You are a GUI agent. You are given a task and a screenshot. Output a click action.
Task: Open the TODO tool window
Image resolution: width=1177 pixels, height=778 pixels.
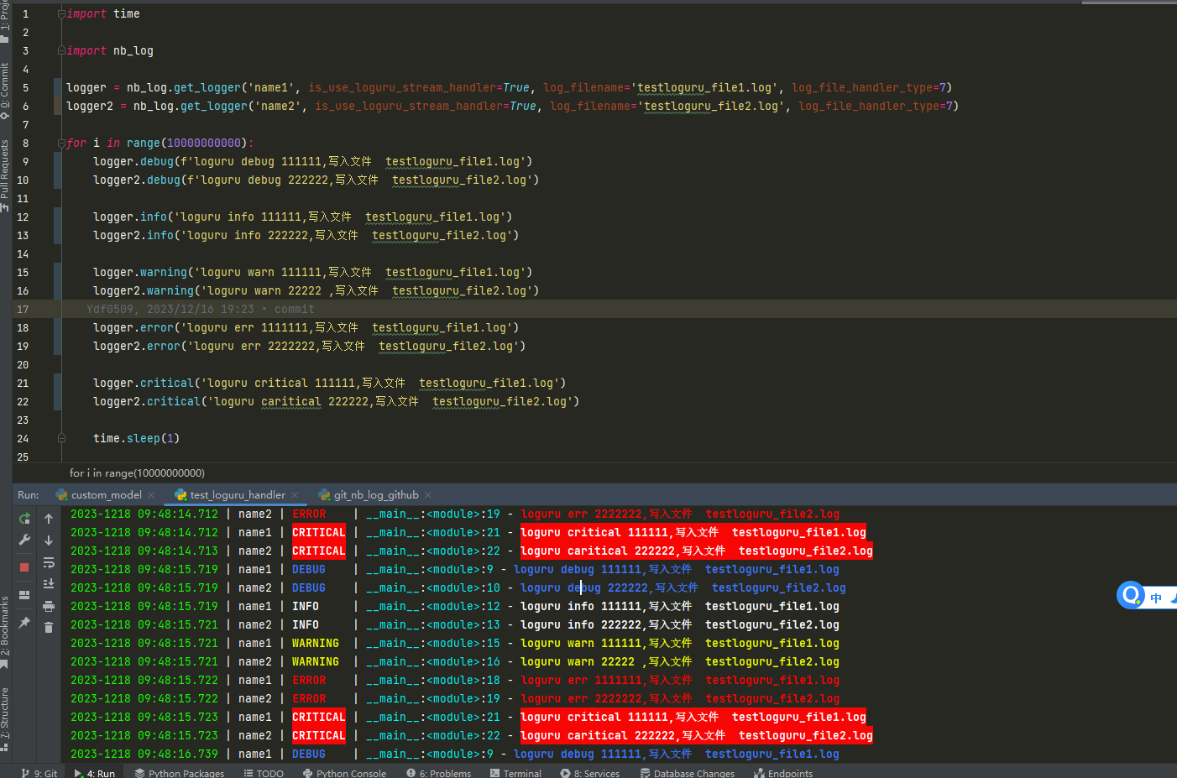tap(264, 773)
